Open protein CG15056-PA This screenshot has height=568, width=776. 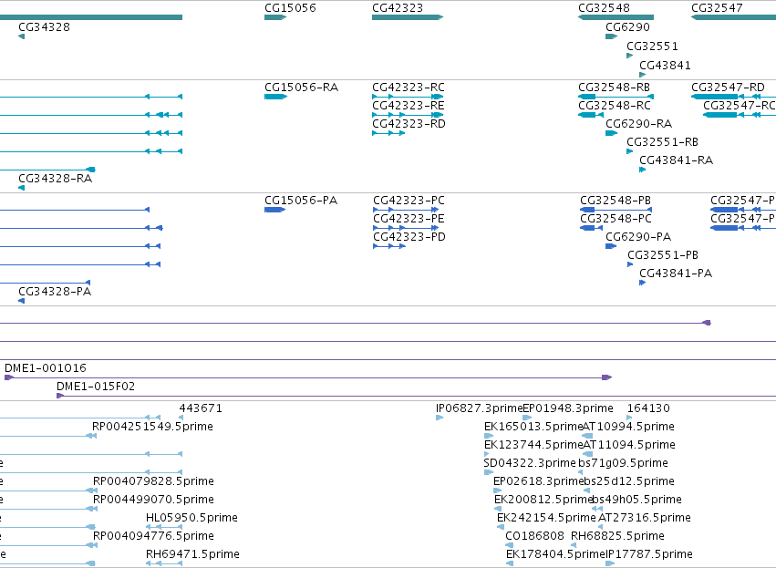pyautogui.click(x=301, y=201)
